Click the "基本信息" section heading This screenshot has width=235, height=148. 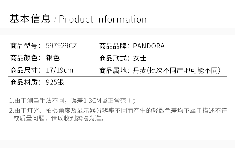(30, 19)
